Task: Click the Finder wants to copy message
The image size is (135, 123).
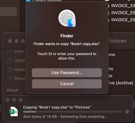Action: [67, 44]
